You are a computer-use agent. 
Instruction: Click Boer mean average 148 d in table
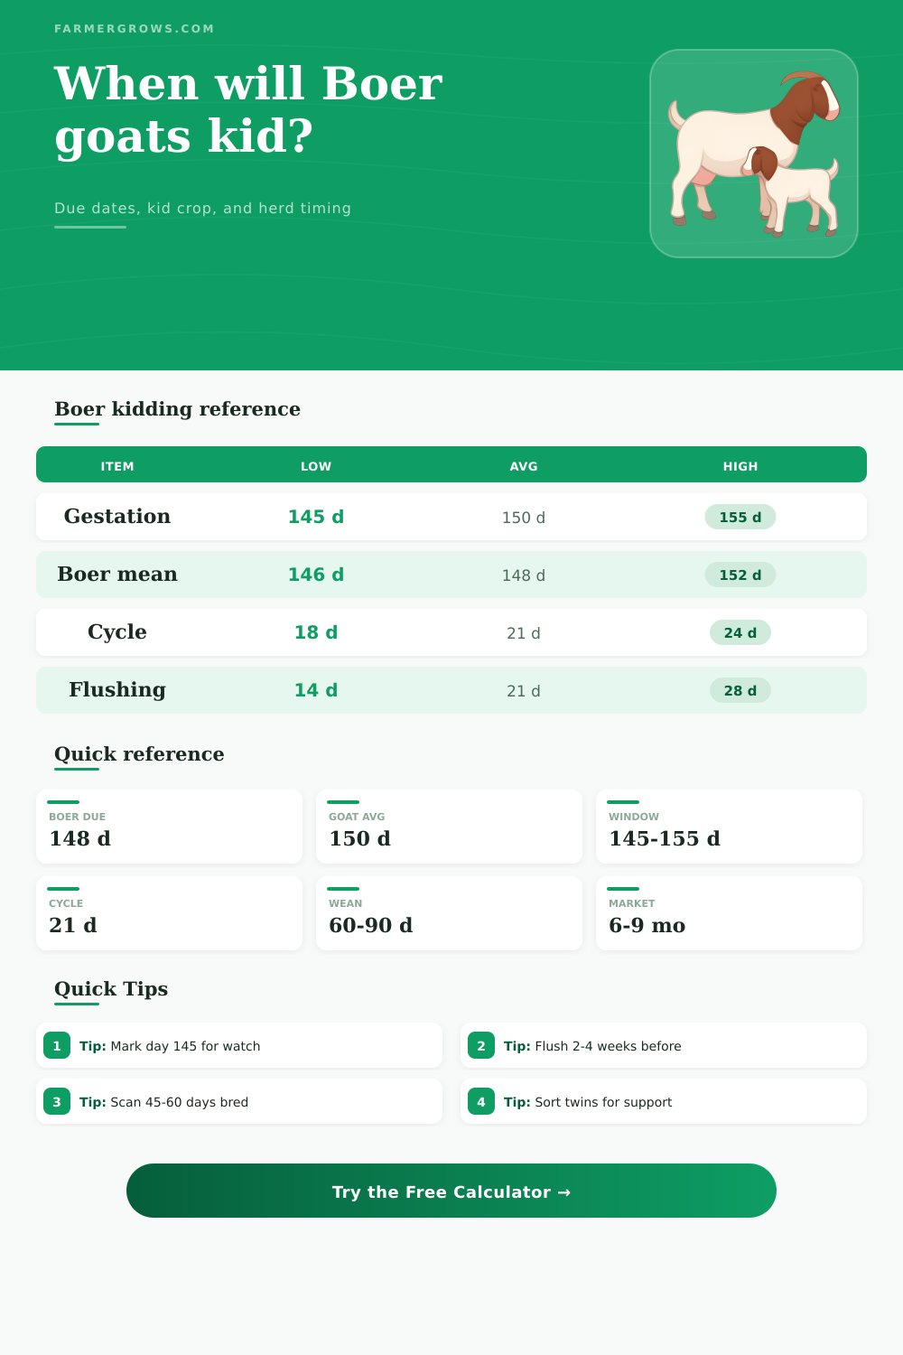tap(524, 575)
